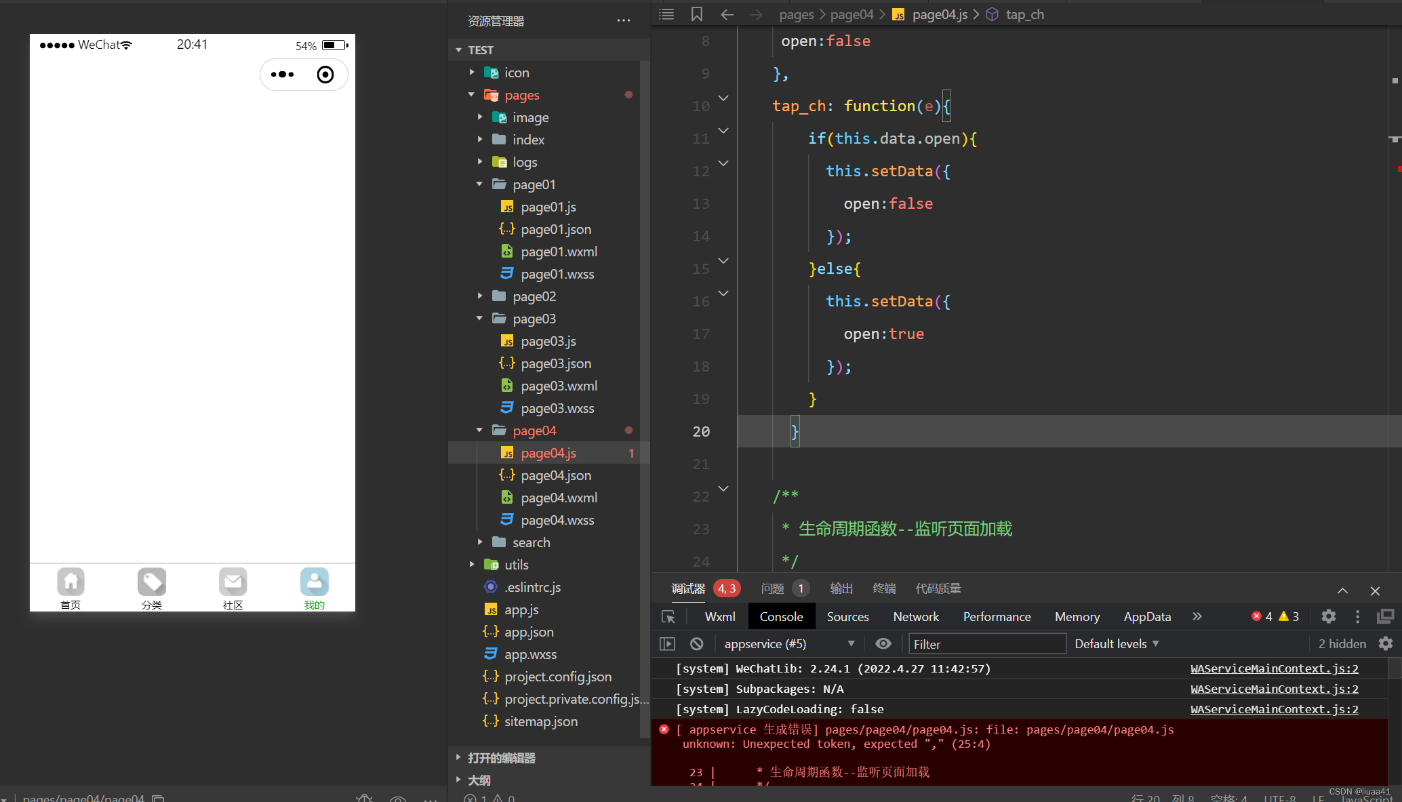Switch to the Sources tab

pos(847,617)
